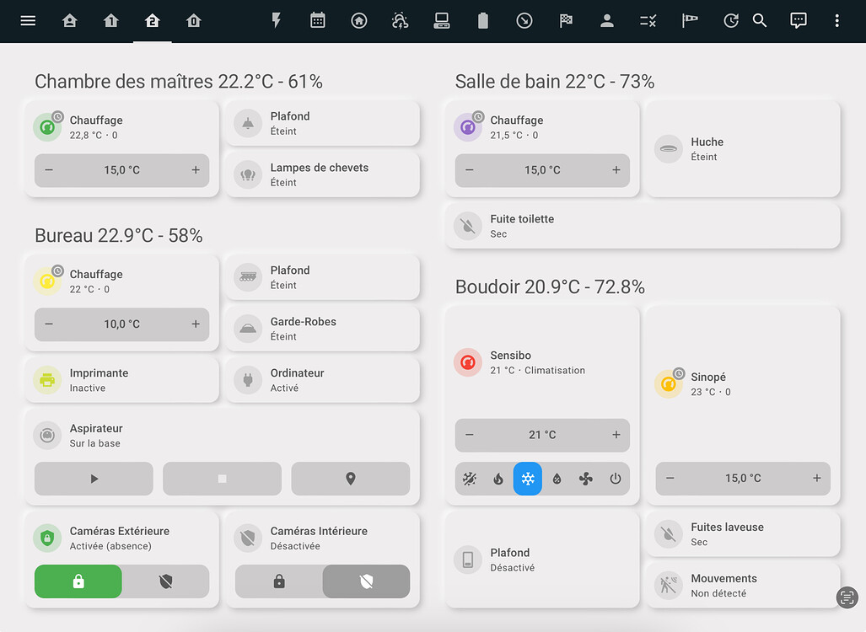Disarm Caméras Intérieure with shield-off button
This screenshot has width=866, height=632.
[366, 581]
